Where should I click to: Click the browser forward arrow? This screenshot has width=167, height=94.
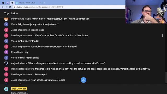click(x=6, y=7)
